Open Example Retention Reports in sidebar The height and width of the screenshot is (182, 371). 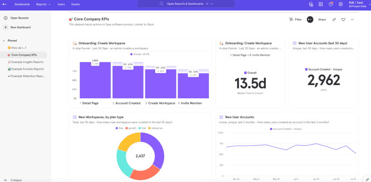click(x=26, y=76)
